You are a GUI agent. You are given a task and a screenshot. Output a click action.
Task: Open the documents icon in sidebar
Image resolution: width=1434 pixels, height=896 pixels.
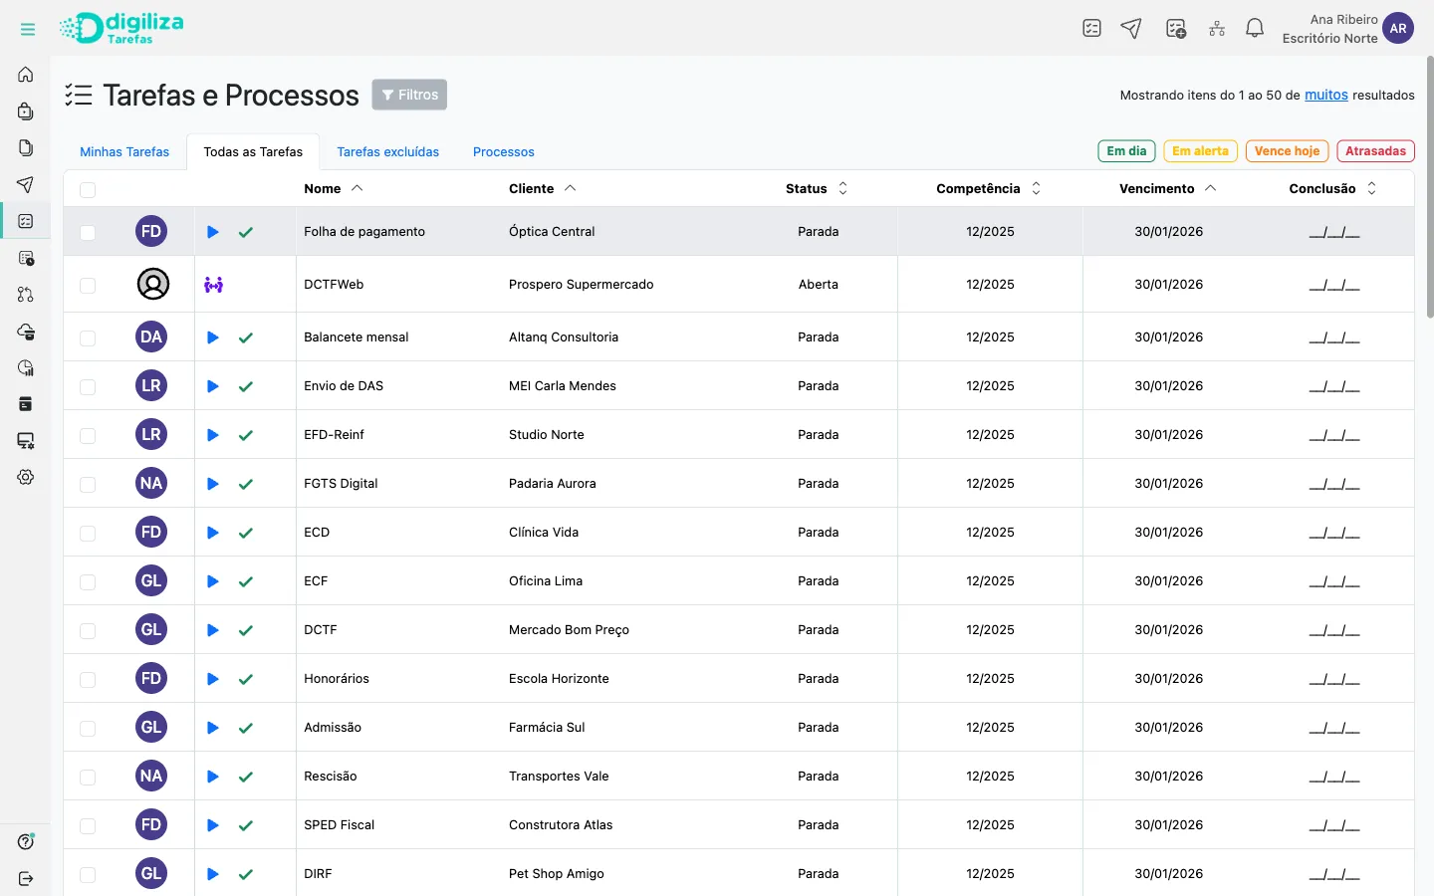(x=26, y=147)
